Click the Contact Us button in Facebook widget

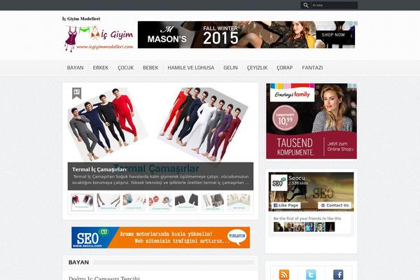click(335, 205)
